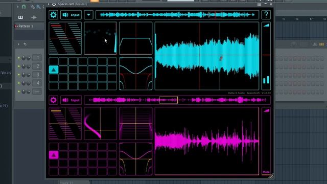
Task: Click the cyan envelope curve panel
Action: [x=136, y=74]
